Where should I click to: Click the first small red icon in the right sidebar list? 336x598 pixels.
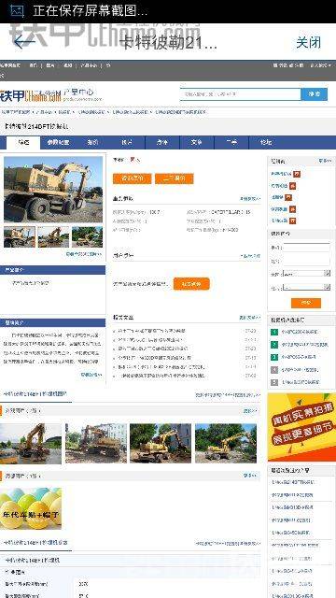click(x=297, y=174)
